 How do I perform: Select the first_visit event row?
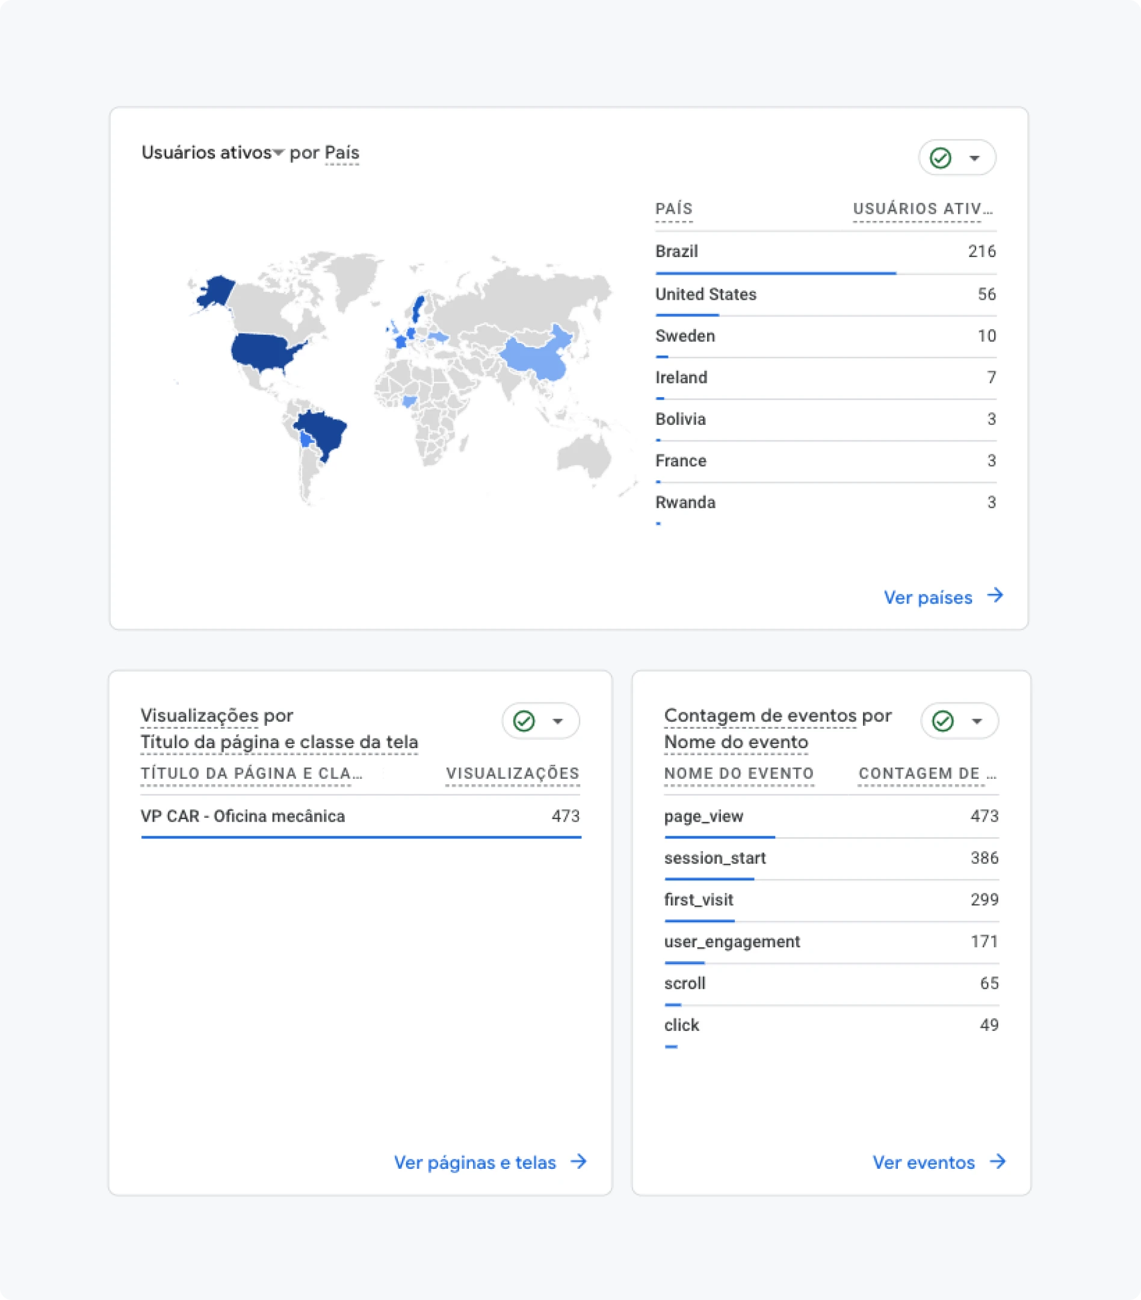[x=831, y=901]
